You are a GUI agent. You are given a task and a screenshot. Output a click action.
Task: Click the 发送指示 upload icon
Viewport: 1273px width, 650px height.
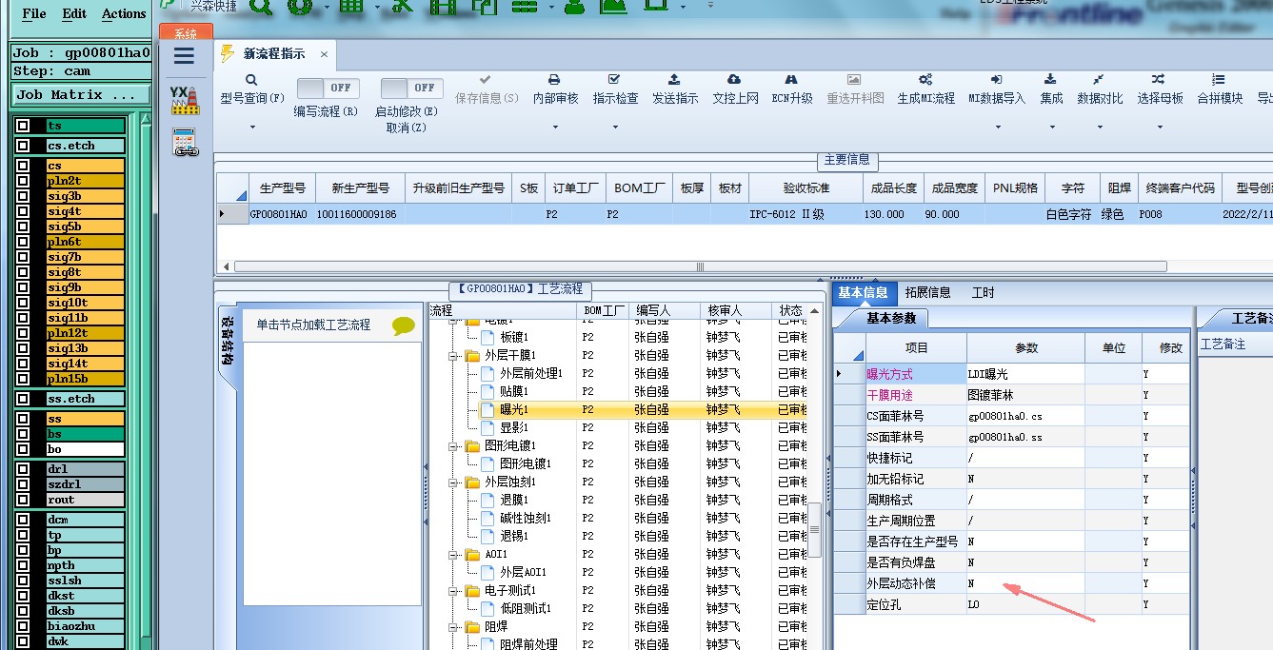tap(674, 80)
